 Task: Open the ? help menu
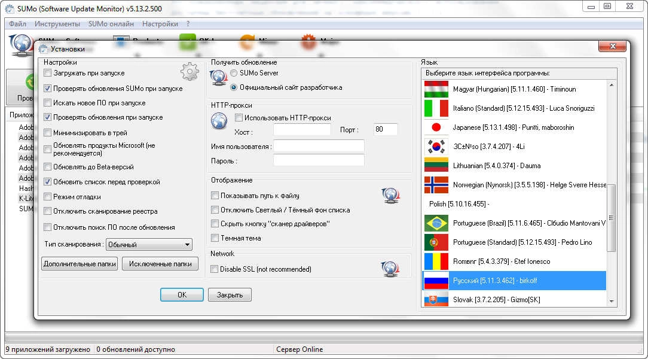(x=188, y=24)
